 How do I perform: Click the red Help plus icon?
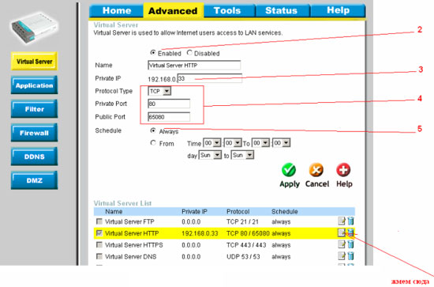point(343,170)
